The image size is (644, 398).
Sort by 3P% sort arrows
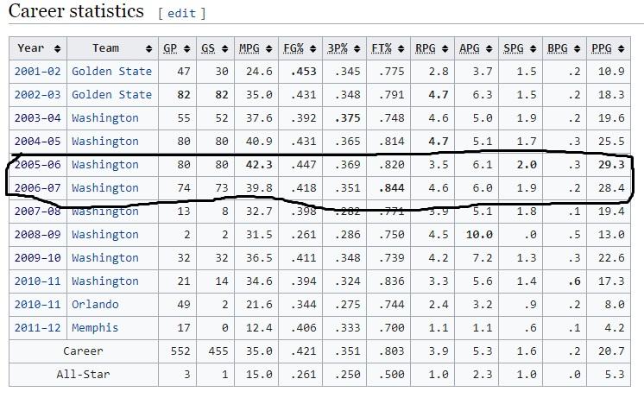point(357,49)
